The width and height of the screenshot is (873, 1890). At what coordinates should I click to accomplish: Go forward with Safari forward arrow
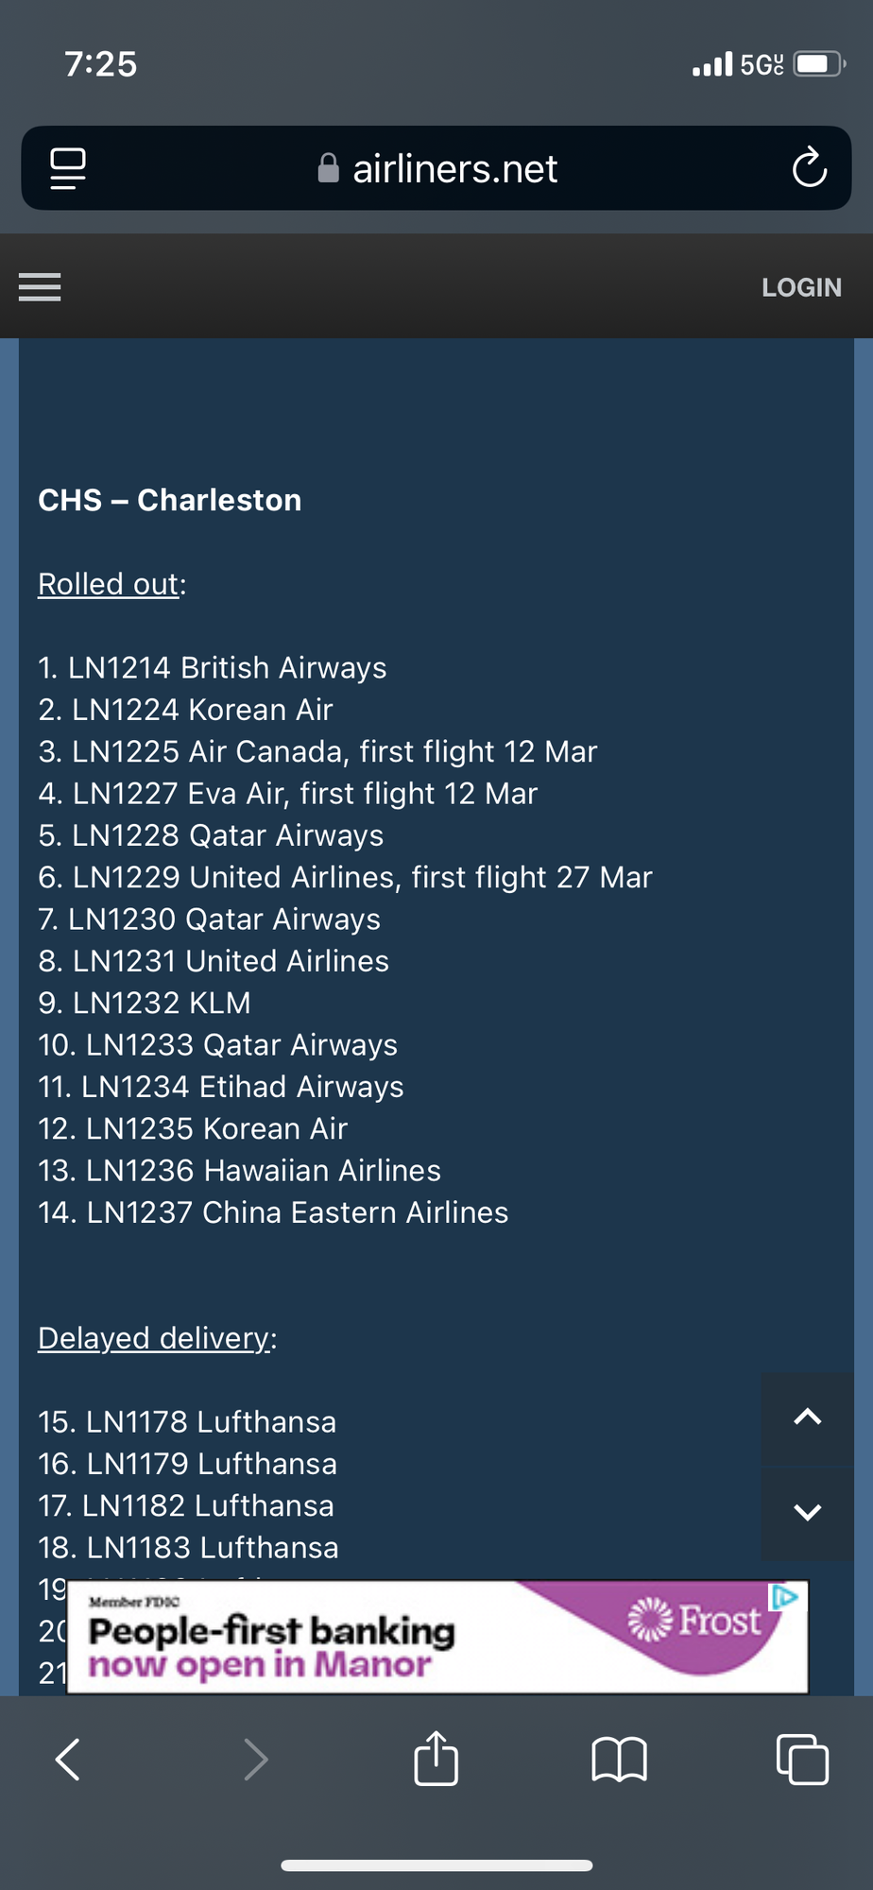(x=255, y=1760)
